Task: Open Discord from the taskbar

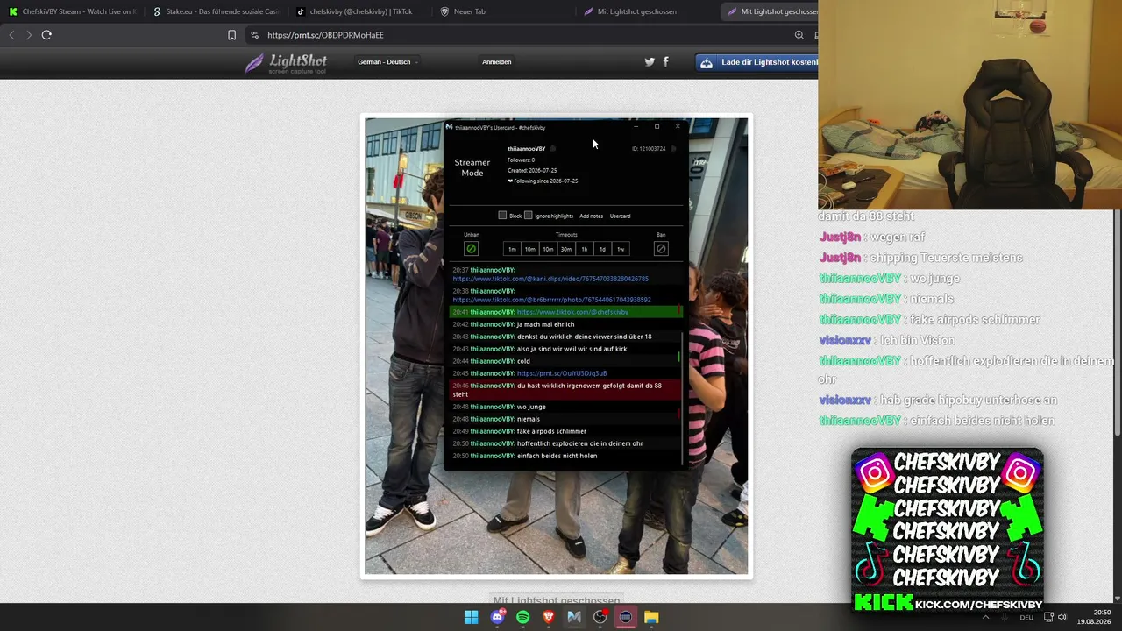Action: [x=498, y=617]
